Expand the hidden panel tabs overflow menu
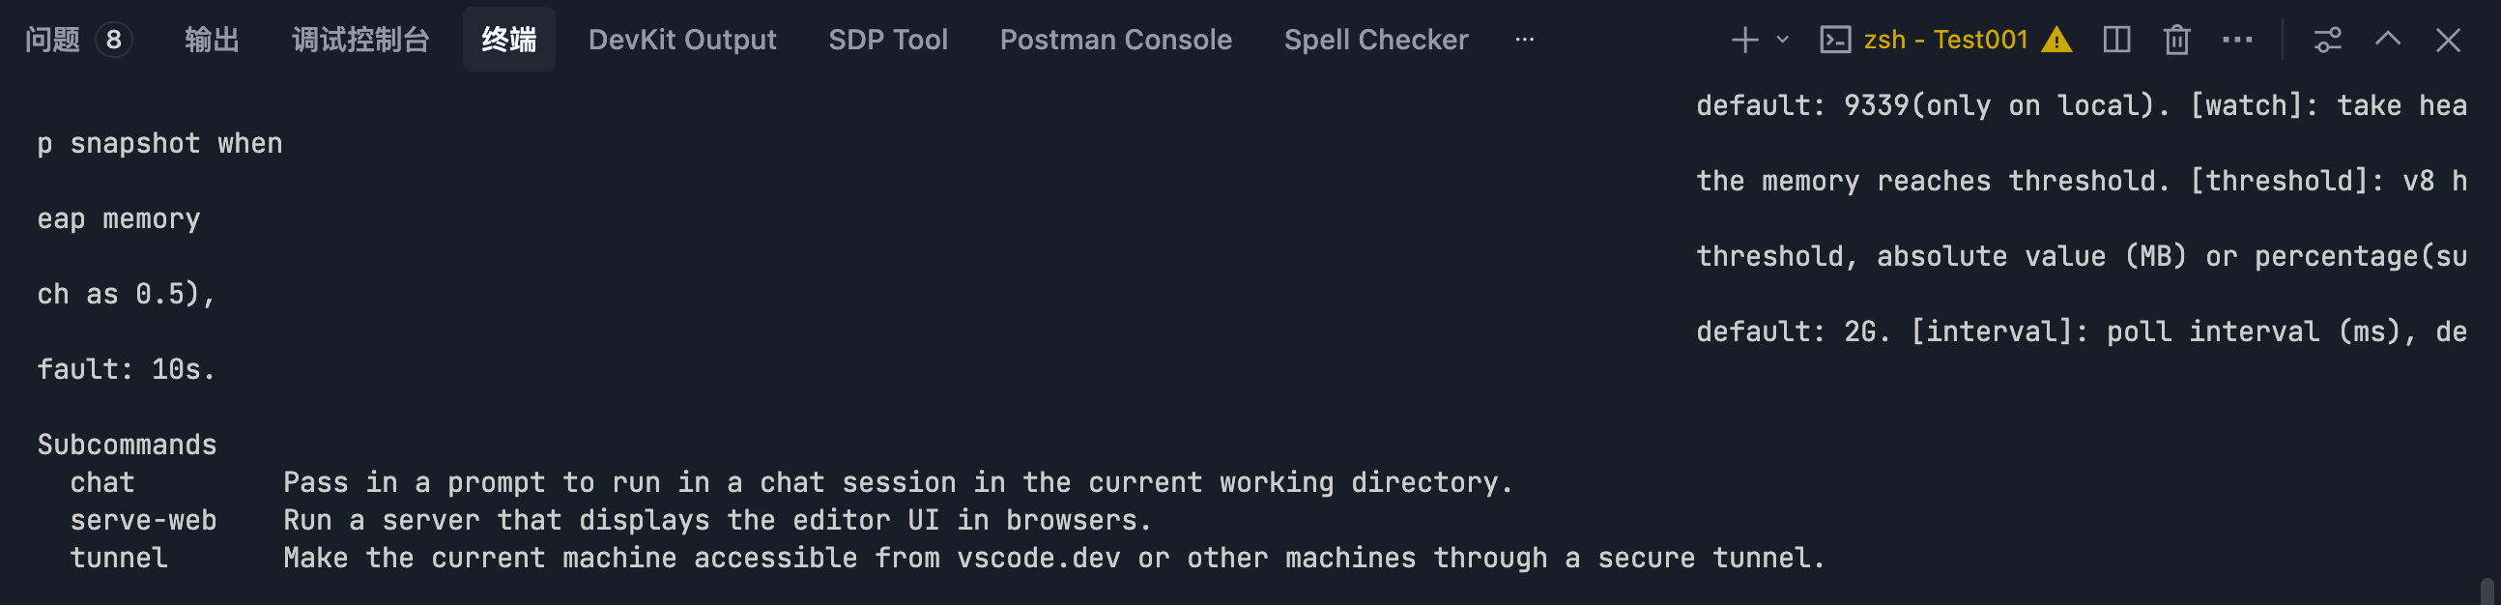This screenshot has height=605, width=2501. coord(1524,40)
